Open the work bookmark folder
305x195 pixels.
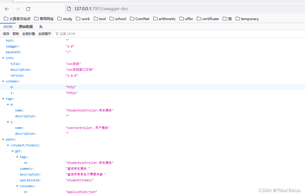click(x=83, y=19)
